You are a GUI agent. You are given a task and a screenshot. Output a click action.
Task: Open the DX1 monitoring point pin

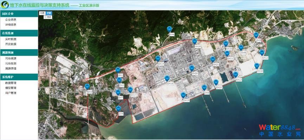[x=118, y=70]
